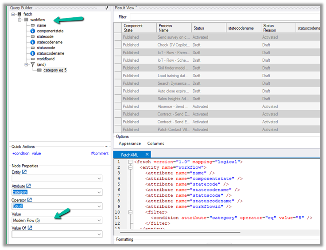Screen dimensions: 326x250
Task: Open the Attribute external link icon
Action: coord(29,186)
